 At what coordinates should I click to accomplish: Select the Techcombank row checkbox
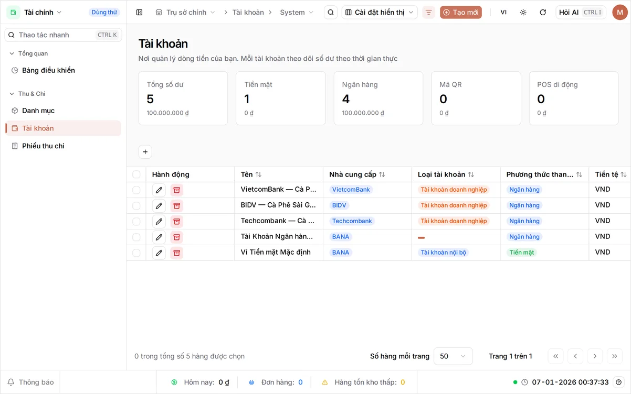tap(136, 221)
